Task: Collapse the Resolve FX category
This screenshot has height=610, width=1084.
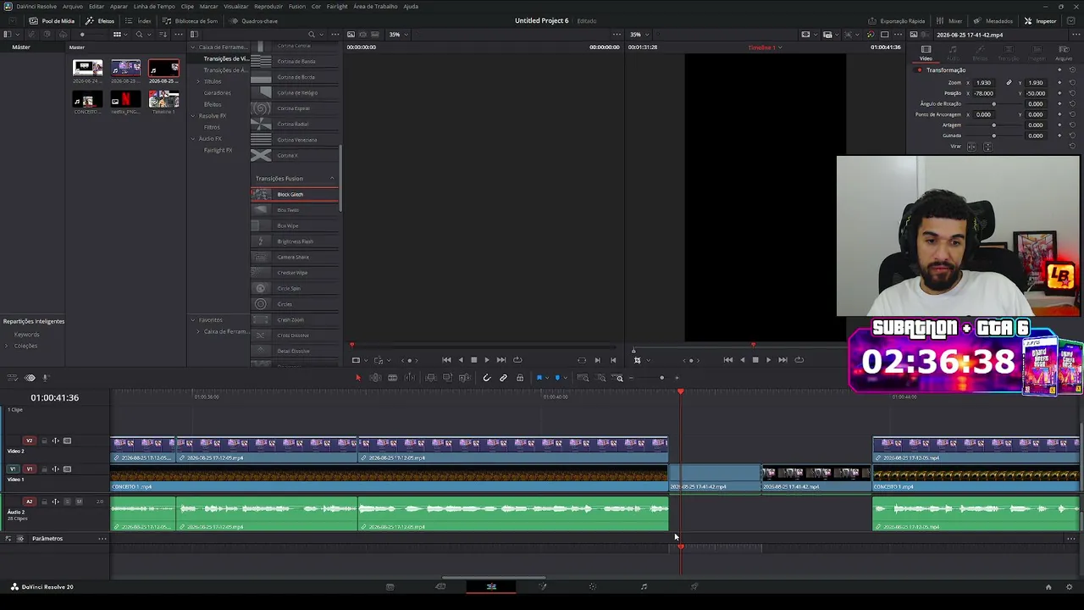Action: [x=193, y=116]
